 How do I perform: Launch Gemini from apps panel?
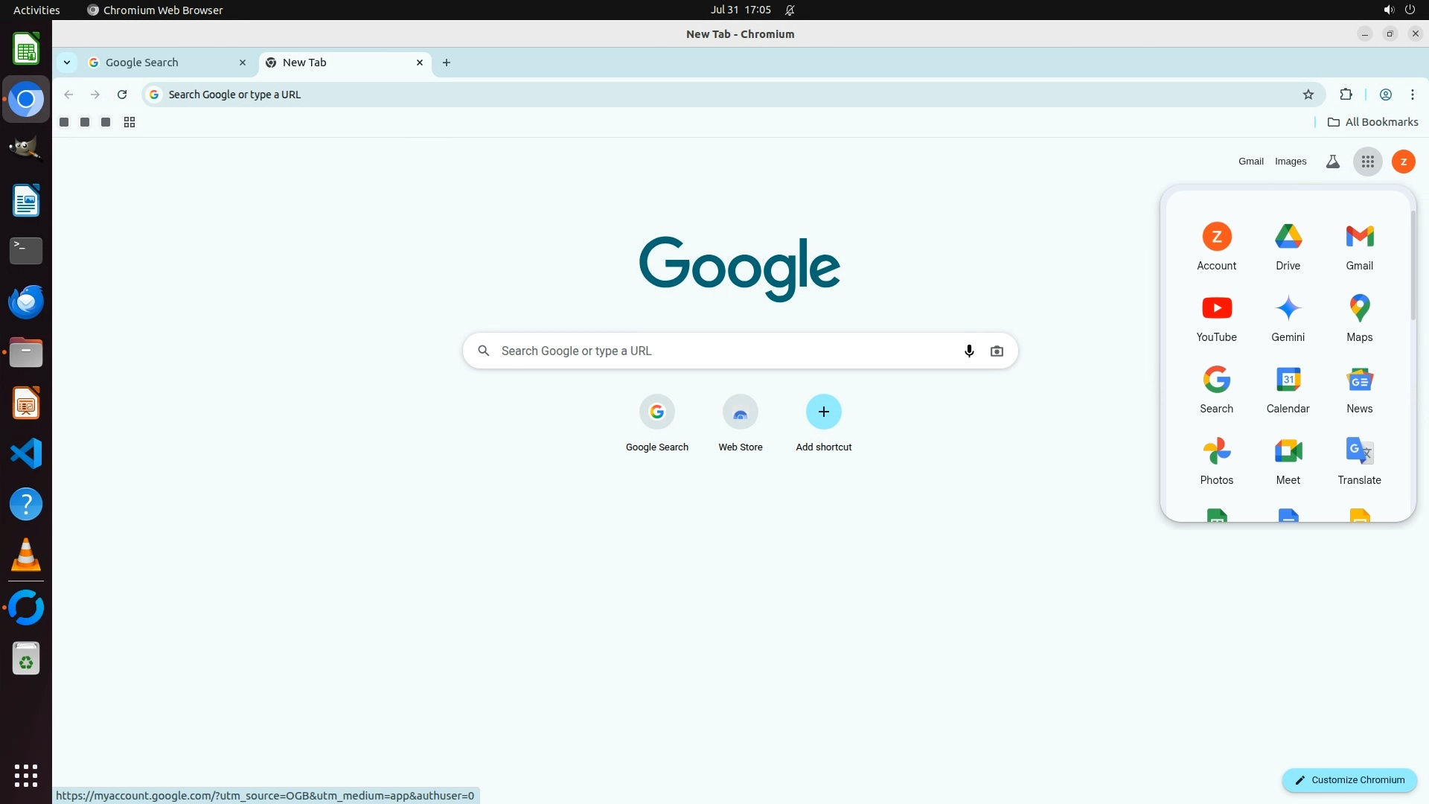[1288, 317]
